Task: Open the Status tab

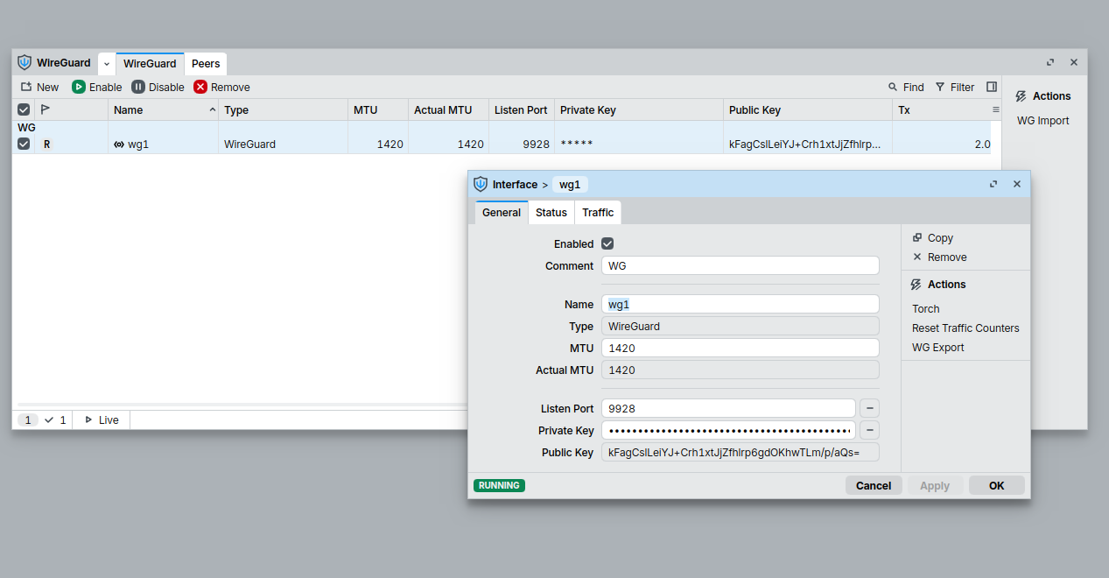Action: [551, 212]
